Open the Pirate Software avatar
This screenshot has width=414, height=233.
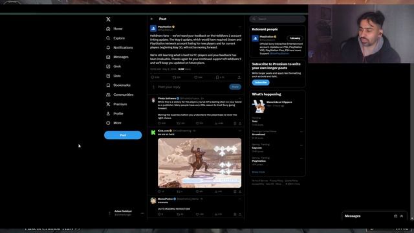point(153,100)
